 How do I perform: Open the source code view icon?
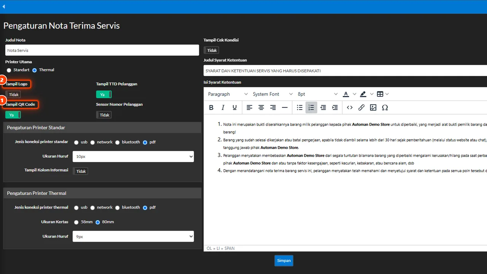pyautogui.click(x=350, y=108)
